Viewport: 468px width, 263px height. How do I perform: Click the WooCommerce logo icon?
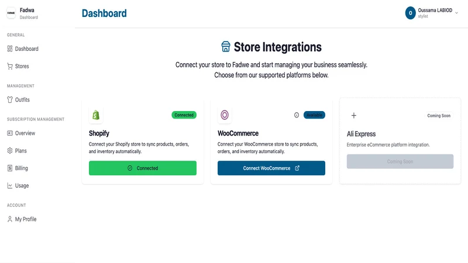pos(225,115)
